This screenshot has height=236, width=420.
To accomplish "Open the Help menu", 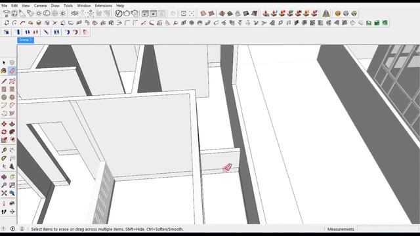I will pyautogui.click(x=120, y=5).
